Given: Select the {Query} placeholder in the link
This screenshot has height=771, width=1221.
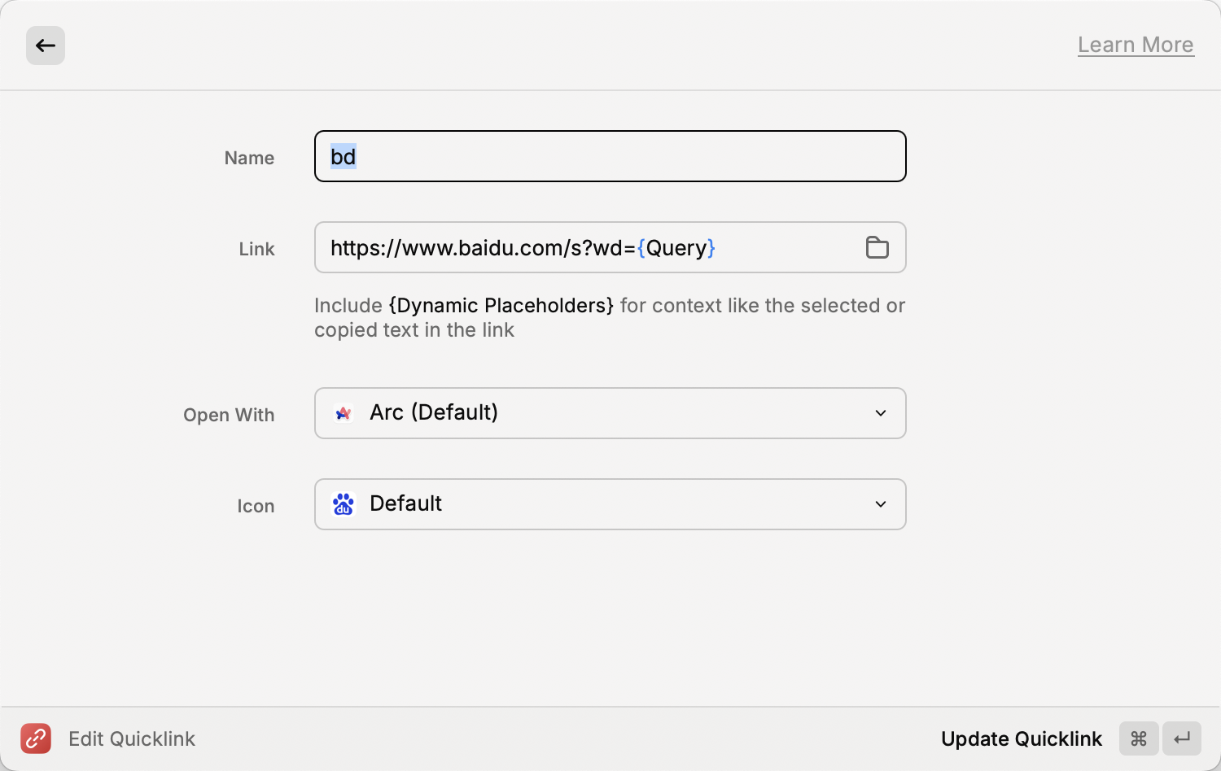Looking at the screenshot, I should pyautogui.click(x=676, y=247).
